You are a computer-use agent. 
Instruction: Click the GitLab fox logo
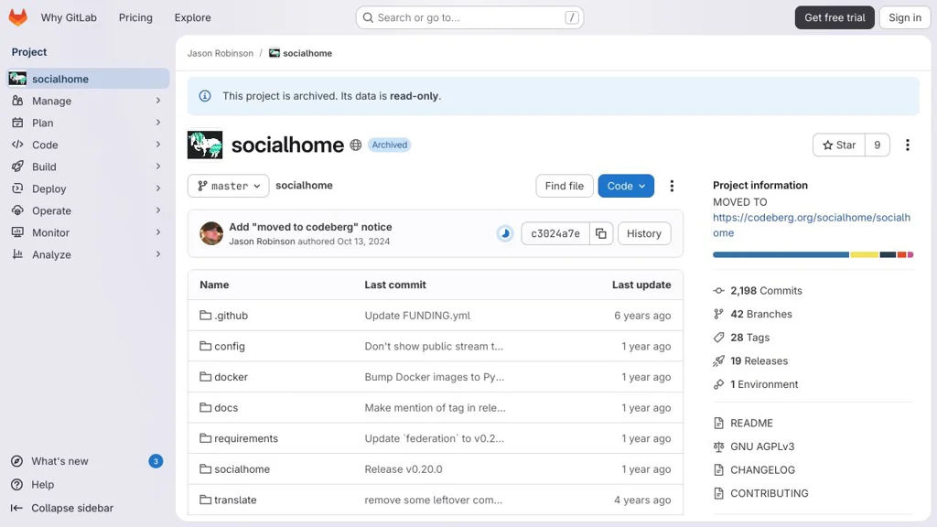coord(17,17)
